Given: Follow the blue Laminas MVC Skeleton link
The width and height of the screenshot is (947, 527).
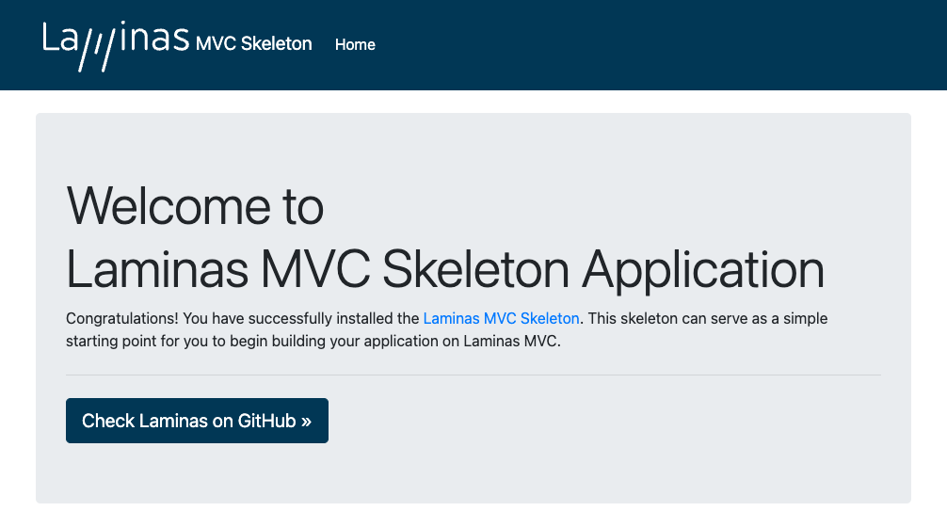Looking at the screenshot, I should (502, 318).
